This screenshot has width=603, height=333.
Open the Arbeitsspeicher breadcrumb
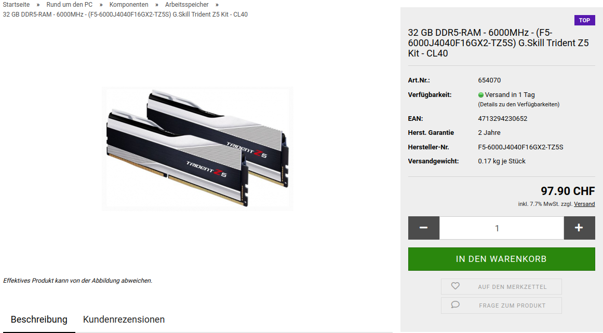(187, 5)
